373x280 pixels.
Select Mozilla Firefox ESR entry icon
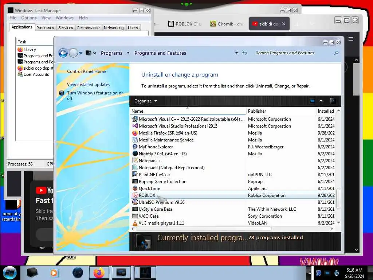pyautogui.click(x=135, y=133)
